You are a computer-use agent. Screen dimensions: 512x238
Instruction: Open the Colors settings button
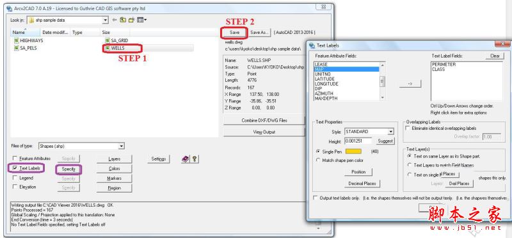(115, 169)
